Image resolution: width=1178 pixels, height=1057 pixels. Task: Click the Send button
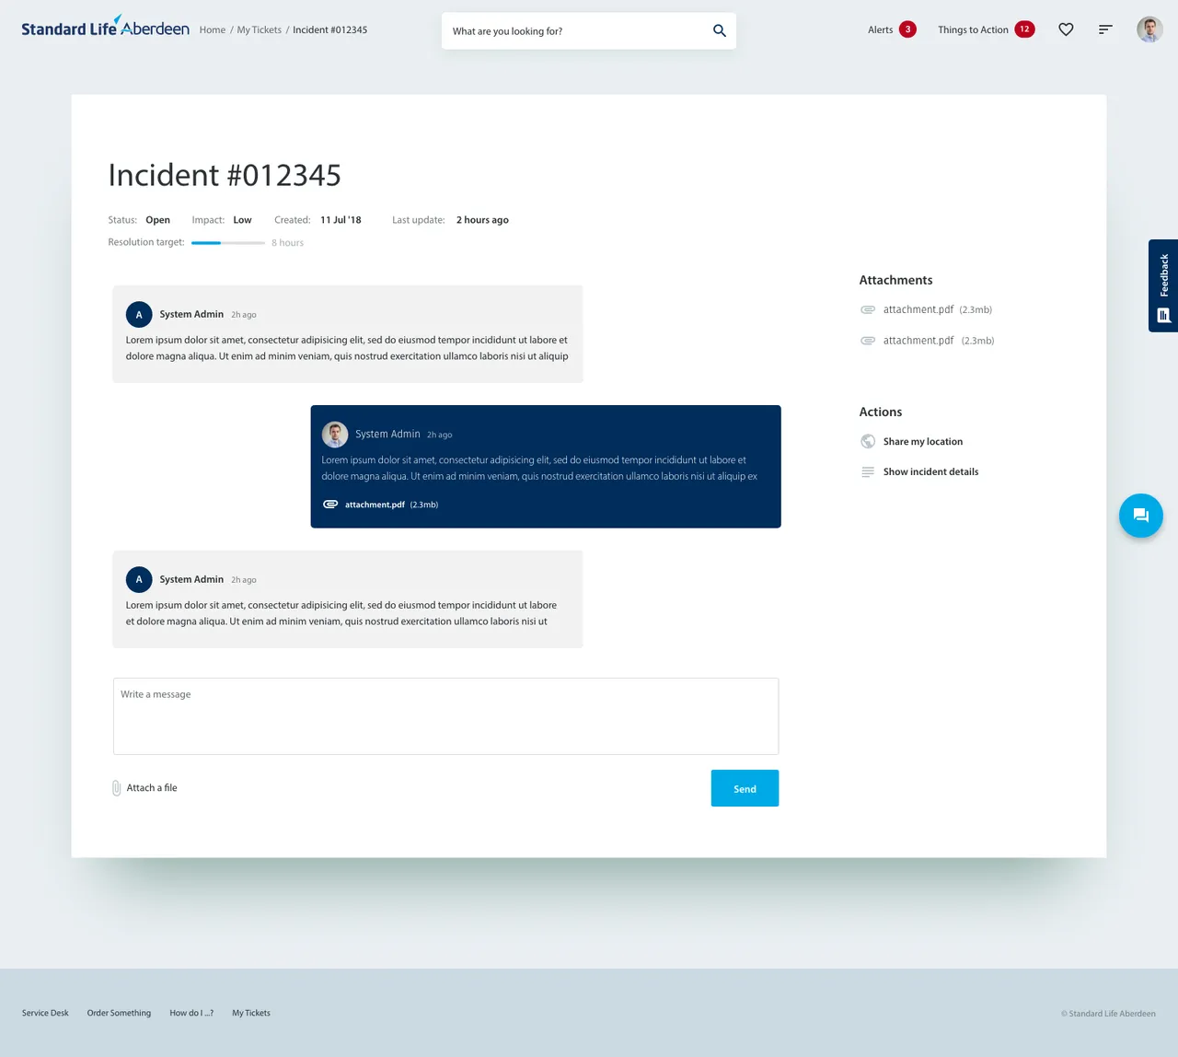(x=745, y=787)
